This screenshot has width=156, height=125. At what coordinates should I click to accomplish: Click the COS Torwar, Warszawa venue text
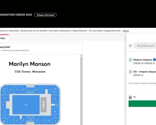point(30,72)
